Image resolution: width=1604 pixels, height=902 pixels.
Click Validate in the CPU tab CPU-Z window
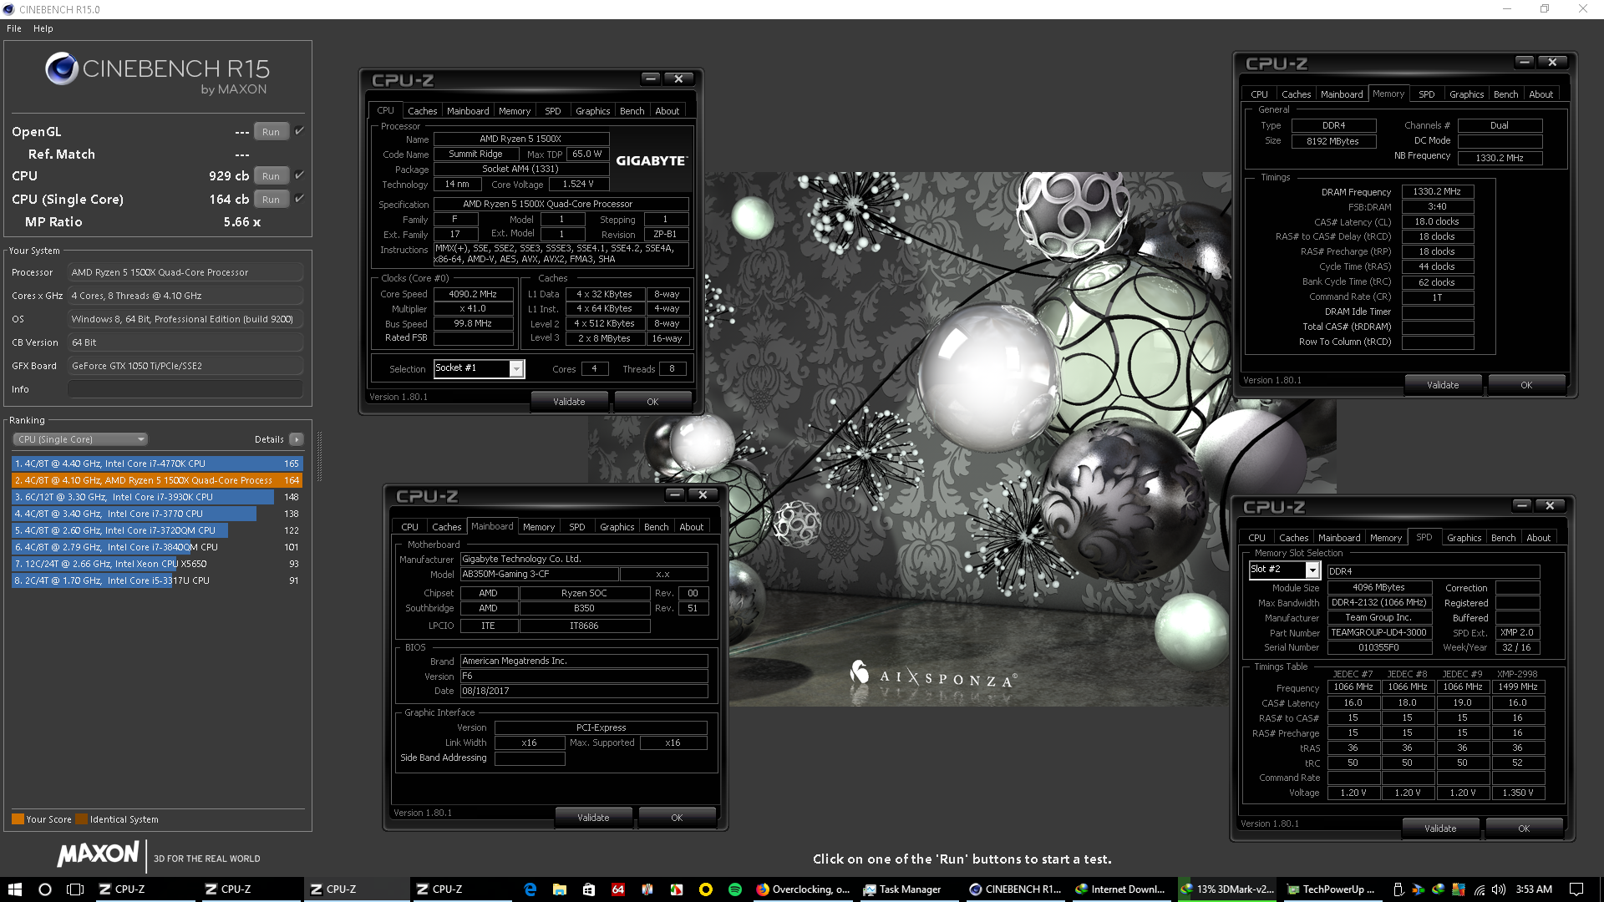[569, 402]
